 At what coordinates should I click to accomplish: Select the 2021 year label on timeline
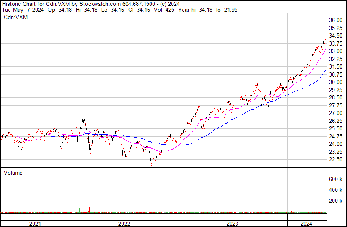[35, 224]
